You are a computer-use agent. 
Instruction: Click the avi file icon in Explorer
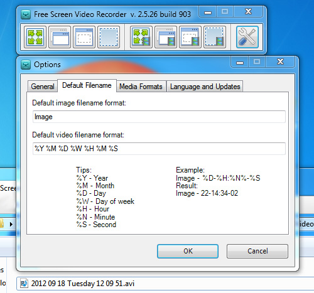pyautogui.click(x=24, y=284)
